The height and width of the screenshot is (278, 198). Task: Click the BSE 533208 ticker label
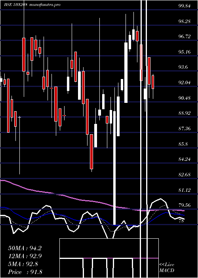point(15,5)
